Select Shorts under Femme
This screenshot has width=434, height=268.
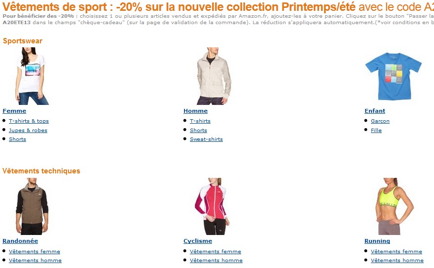pos(17,139)
